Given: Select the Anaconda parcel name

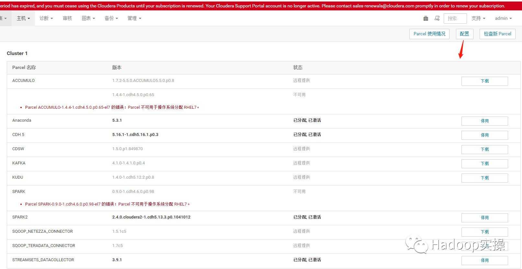Looking at the screenshot, I should (22, 120).
